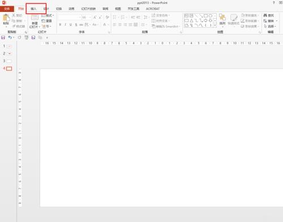Open the Shape Fill dropdown

pyautogui.click(x=250, y=15)
